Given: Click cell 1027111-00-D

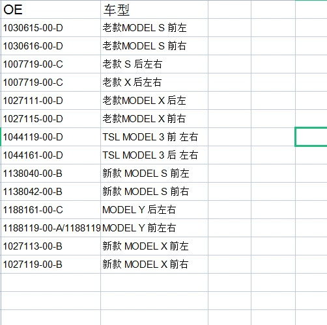Looking at the screenshot, I should pos(51,101).
